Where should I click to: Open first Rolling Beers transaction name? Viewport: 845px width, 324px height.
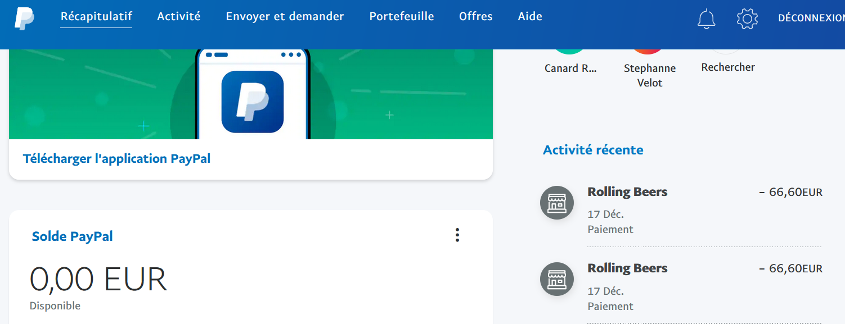click(627, 191)
